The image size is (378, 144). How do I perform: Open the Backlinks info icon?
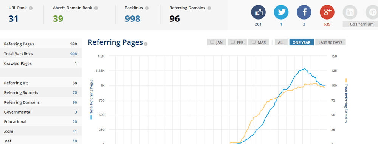click(x=147, y=8)
